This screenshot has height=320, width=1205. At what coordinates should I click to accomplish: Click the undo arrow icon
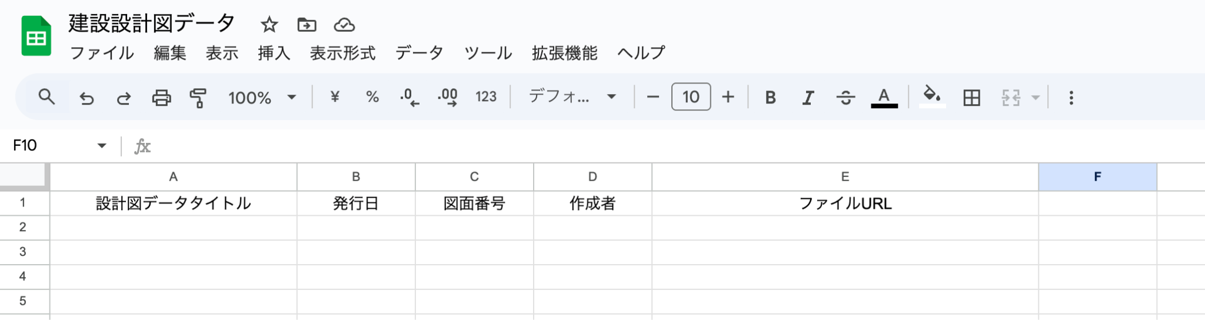tap(86, 98)
